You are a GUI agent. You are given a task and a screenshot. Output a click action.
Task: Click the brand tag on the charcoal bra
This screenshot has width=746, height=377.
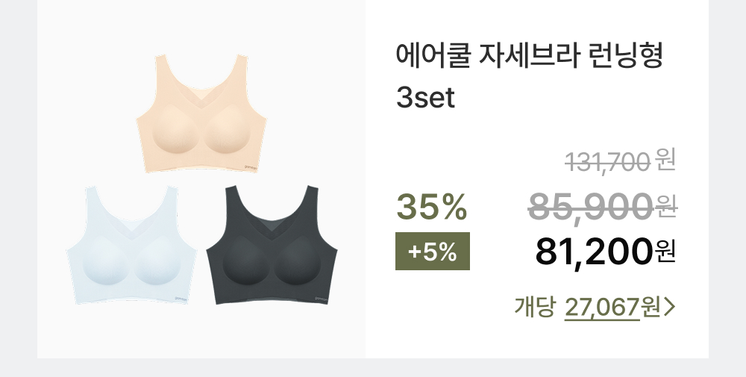point(320,297)
